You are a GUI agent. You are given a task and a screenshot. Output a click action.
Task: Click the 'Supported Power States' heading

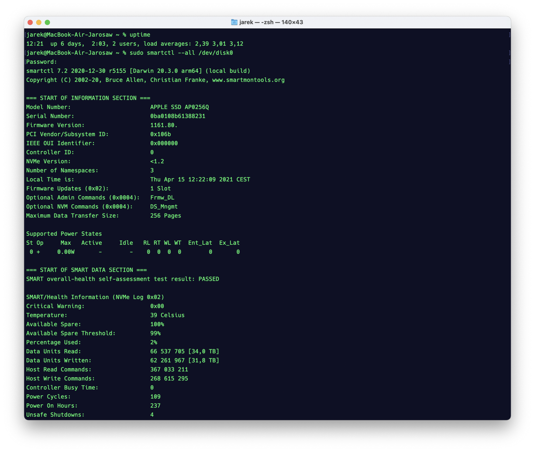(x=64, y=234)
